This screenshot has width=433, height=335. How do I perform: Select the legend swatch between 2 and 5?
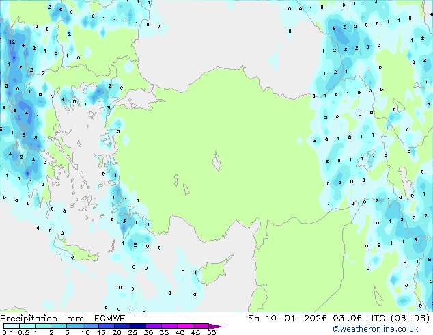pyautogui.click(x=59, y=326)
